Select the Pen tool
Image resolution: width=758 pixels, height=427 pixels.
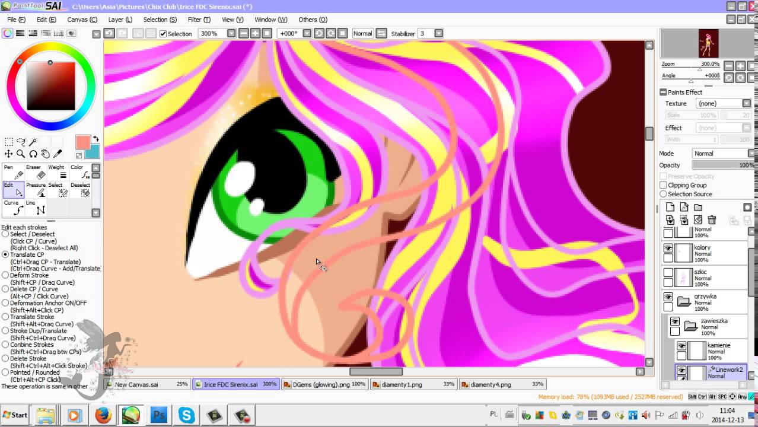pyautogui.click(x=14, y=172)
